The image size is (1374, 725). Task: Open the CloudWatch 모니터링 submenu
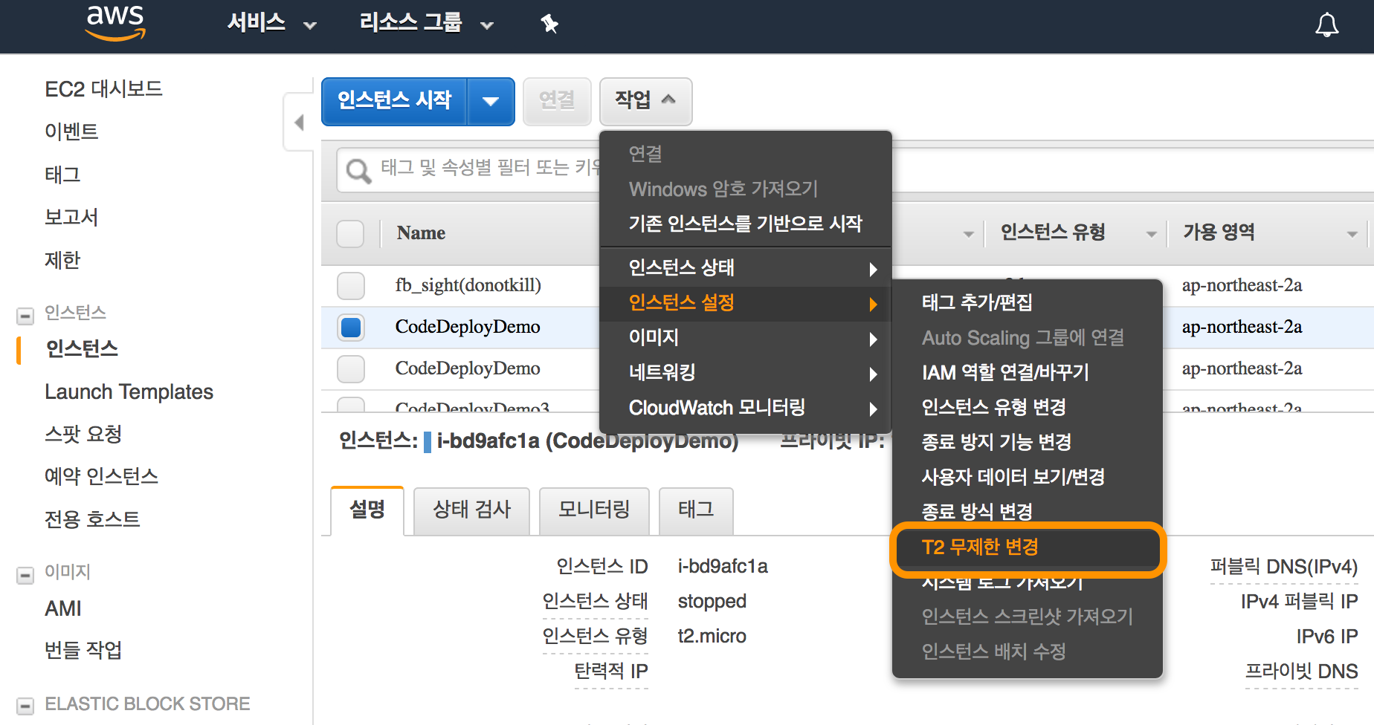click(x=745, y=408)
